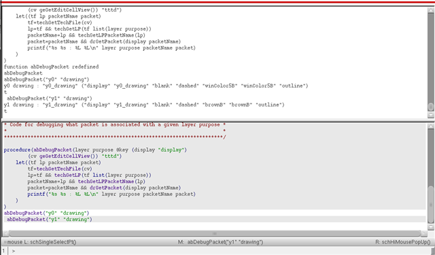Click the log output line starting 'y1 drawing :'
Screen dimensions: 435x255
coord(144,104)
